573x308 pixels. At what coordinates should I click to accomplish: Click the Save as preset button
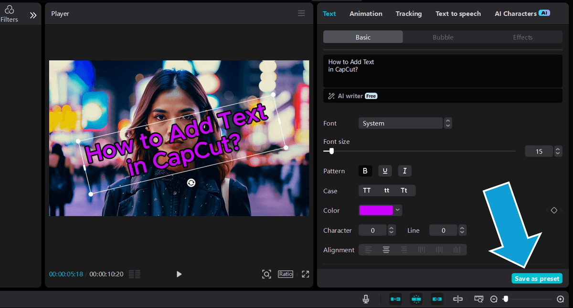pos(537,279)
